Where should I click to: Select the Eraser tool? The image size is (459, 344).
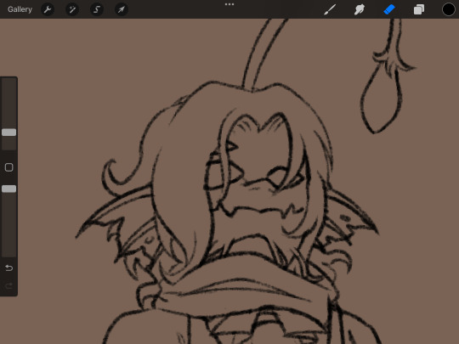point(389,9)
